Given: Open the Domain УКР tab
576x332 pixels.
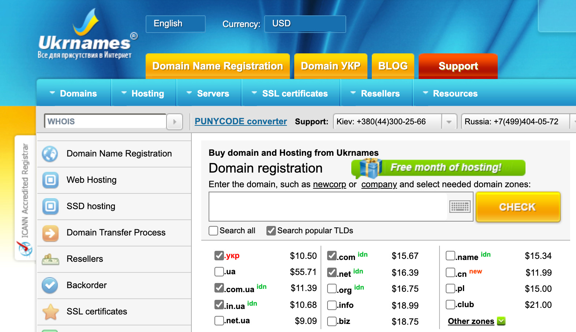Looking at the screenshot, I should tap(331, 66).
